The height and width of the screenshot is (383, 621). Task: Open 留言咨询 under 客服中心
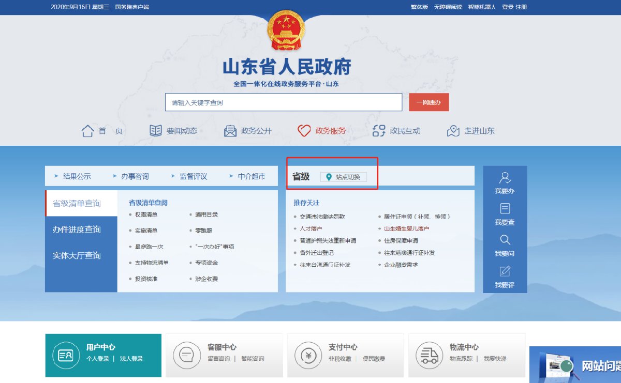[218, 359]
